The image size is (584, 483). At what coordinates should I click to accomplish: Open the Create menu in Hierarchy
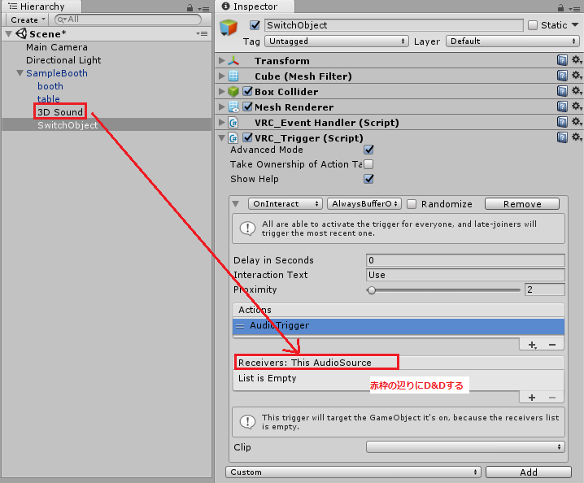[x=27, y=20]
